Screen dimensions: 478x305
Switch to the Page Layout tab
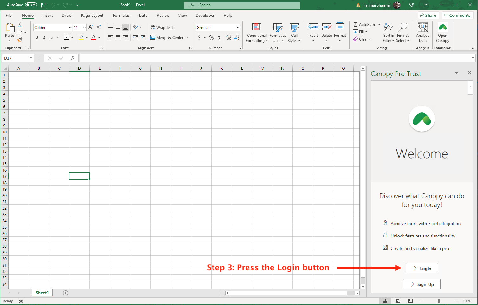click(92, 15)
